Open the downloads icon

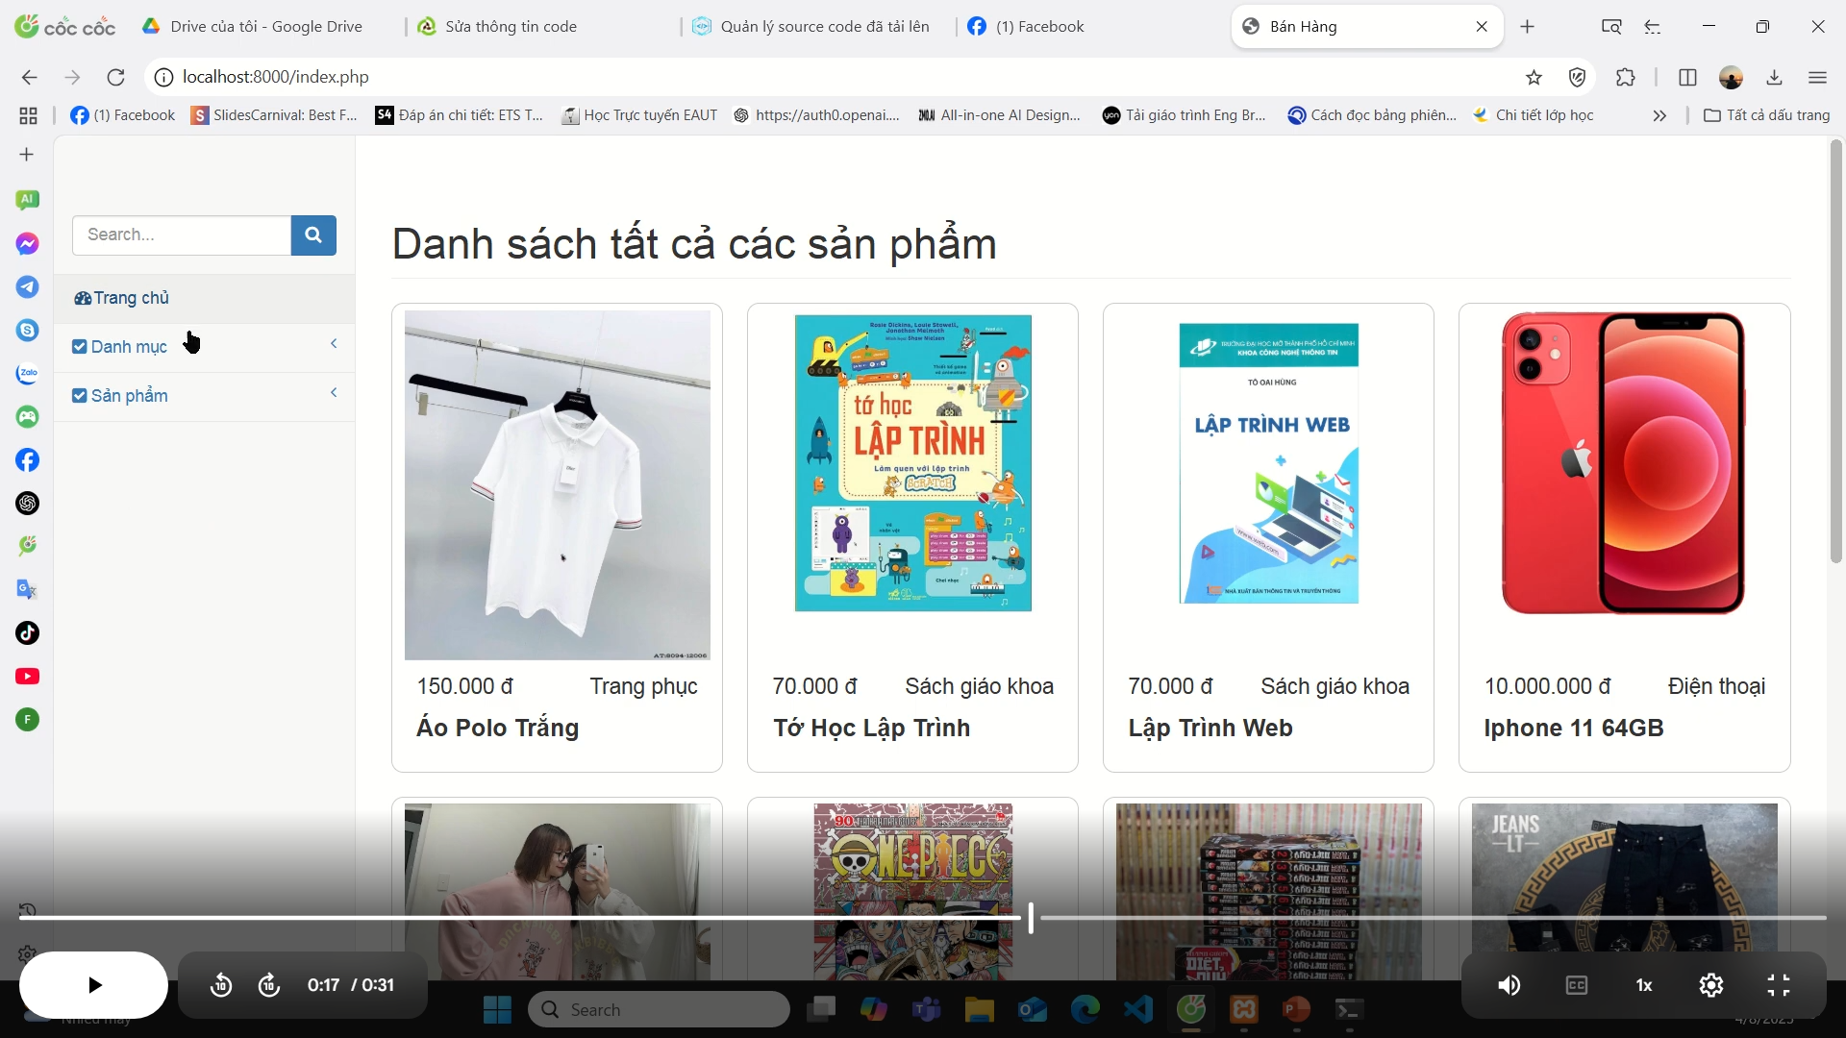tap(1775, 77)
